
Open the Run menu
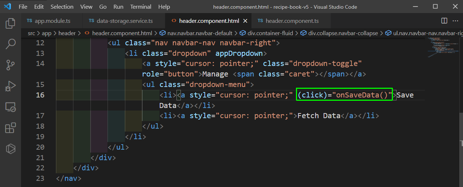coord(118,7)
